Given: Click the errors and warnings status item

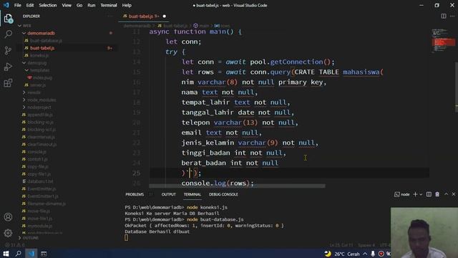Looking at the screenshot, I should [14, 245].
